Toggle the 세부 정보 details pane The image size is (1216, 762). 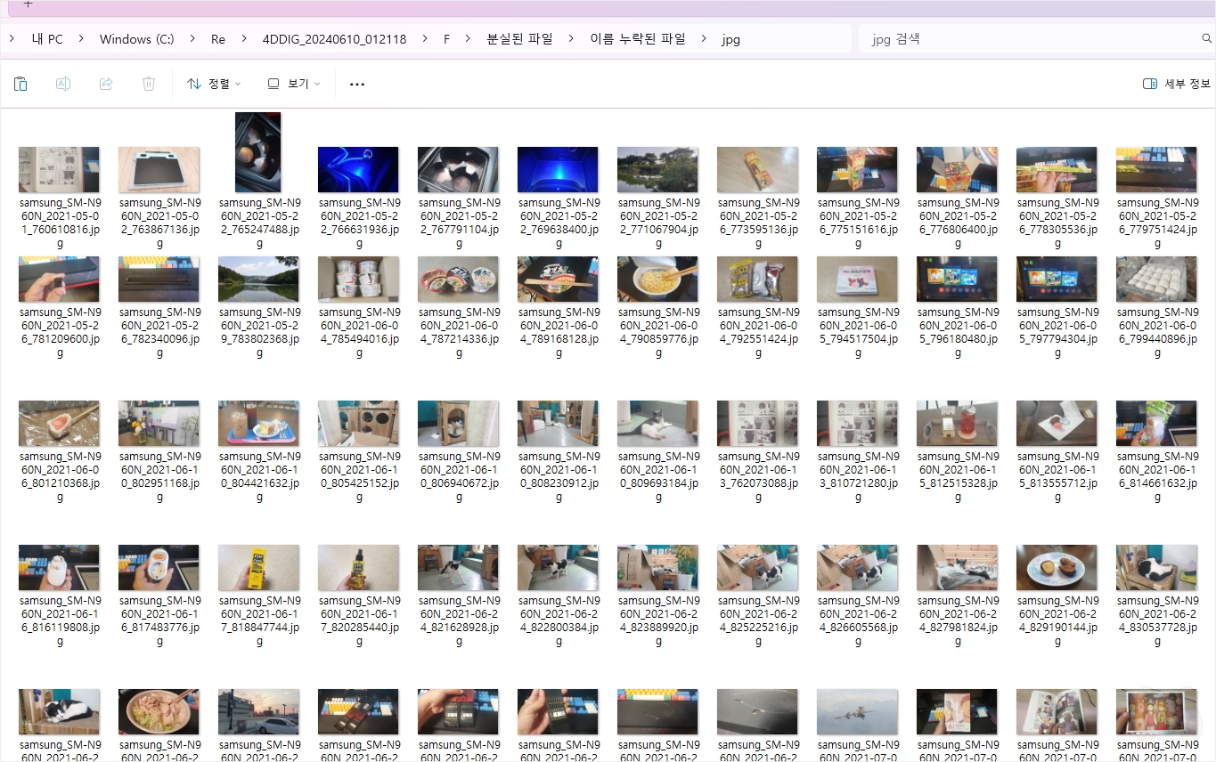pos(1176,84)
